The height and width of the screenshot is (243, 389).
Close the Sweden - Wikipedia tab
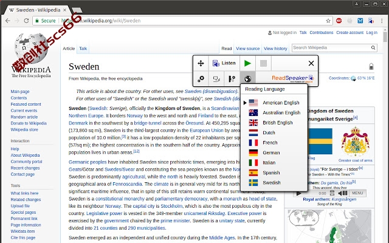(64, 10)
